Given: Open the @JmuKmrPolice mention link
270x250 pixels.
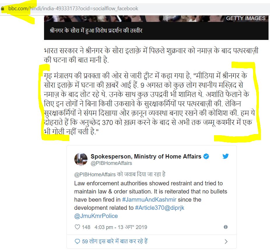Looking at the screenshot, I should [x=96, y=216].
